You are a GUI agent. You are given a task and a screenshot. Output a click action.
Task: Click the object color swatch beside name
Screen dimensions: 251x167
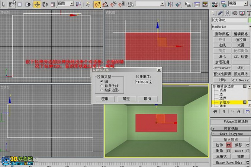(x=249, y=20)
